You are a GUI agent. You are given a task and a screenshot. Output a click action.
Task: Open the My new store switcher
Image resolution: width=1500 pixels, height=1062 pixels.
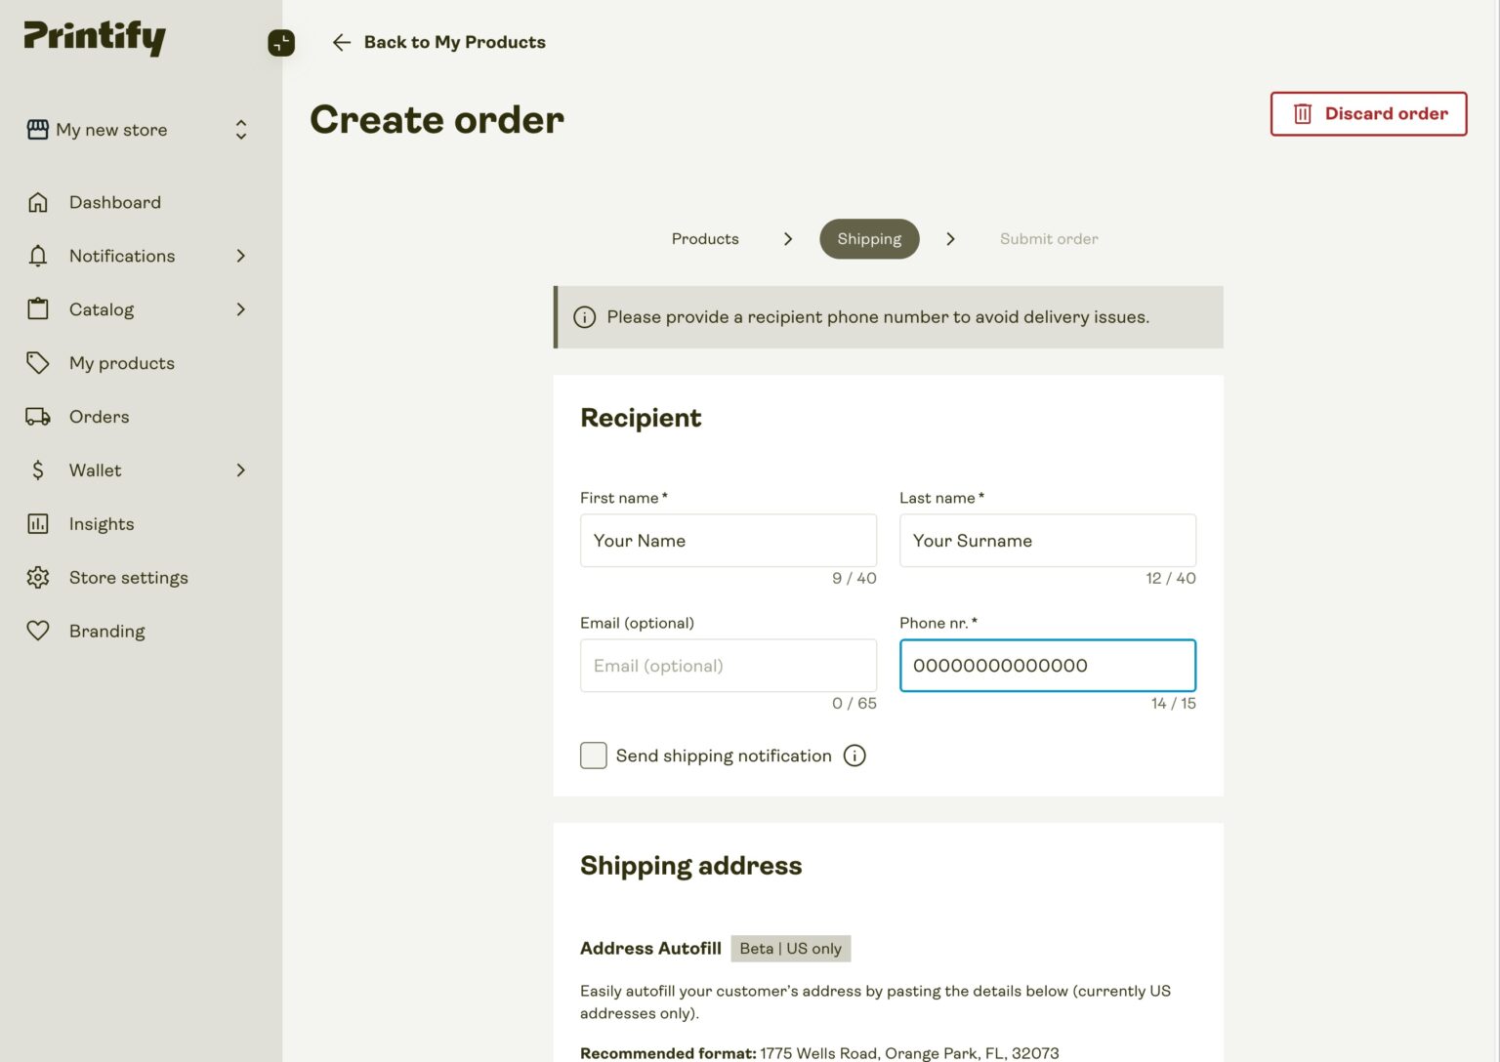click(x=240, y=129)
